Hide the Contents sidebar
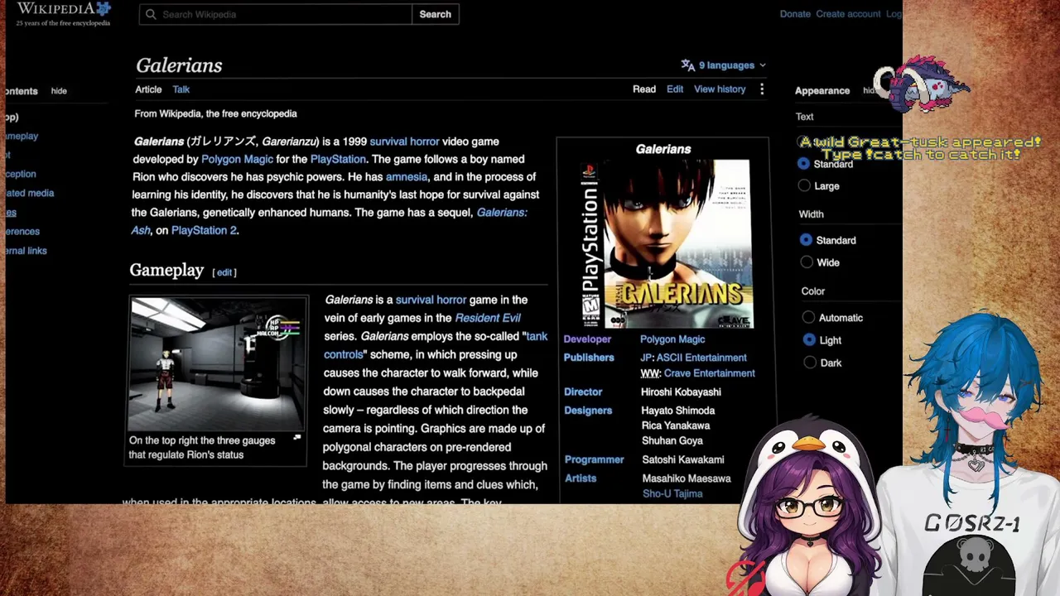Image resolution: width=1060 pixels, height=596 pixels. click(59, 91)
